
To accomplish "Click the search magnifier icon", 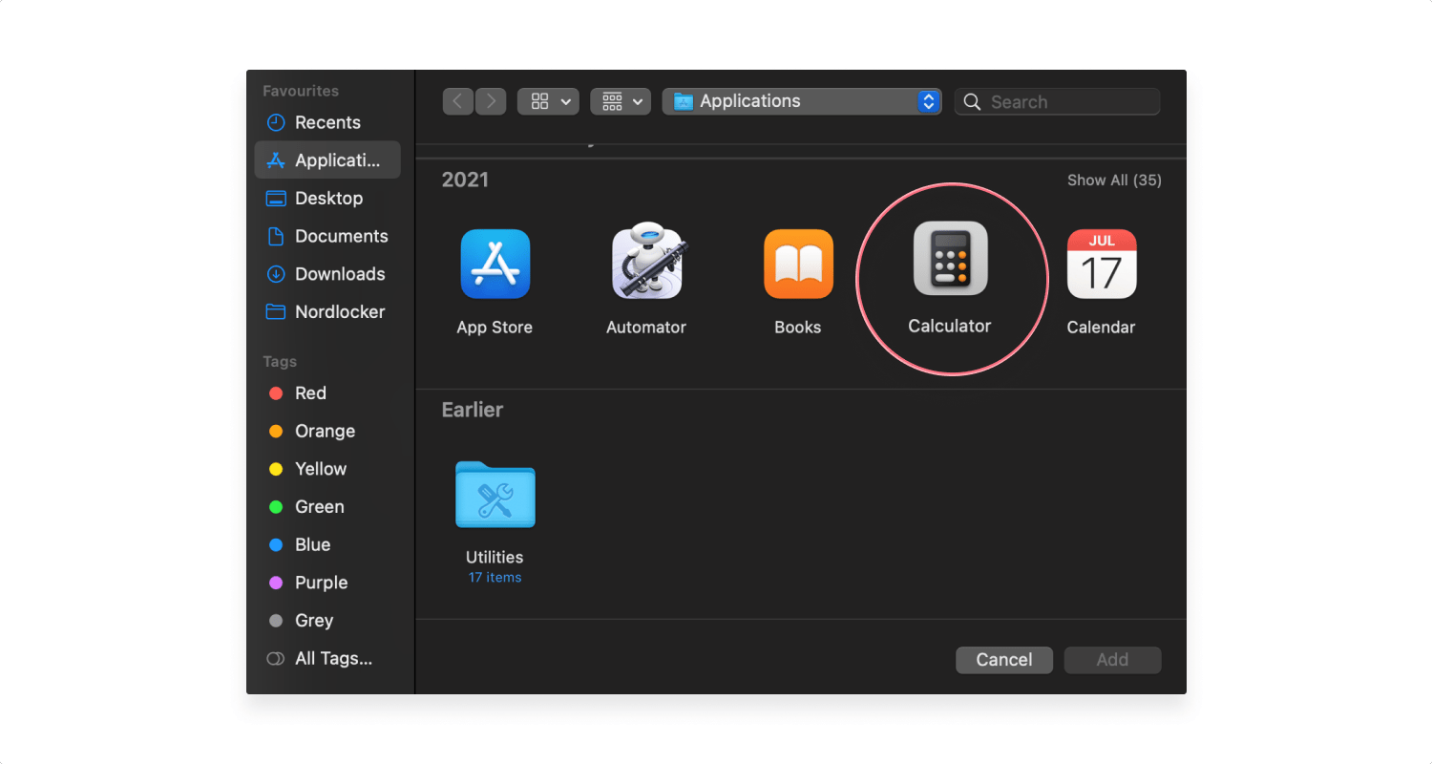I will coord(972,101).
